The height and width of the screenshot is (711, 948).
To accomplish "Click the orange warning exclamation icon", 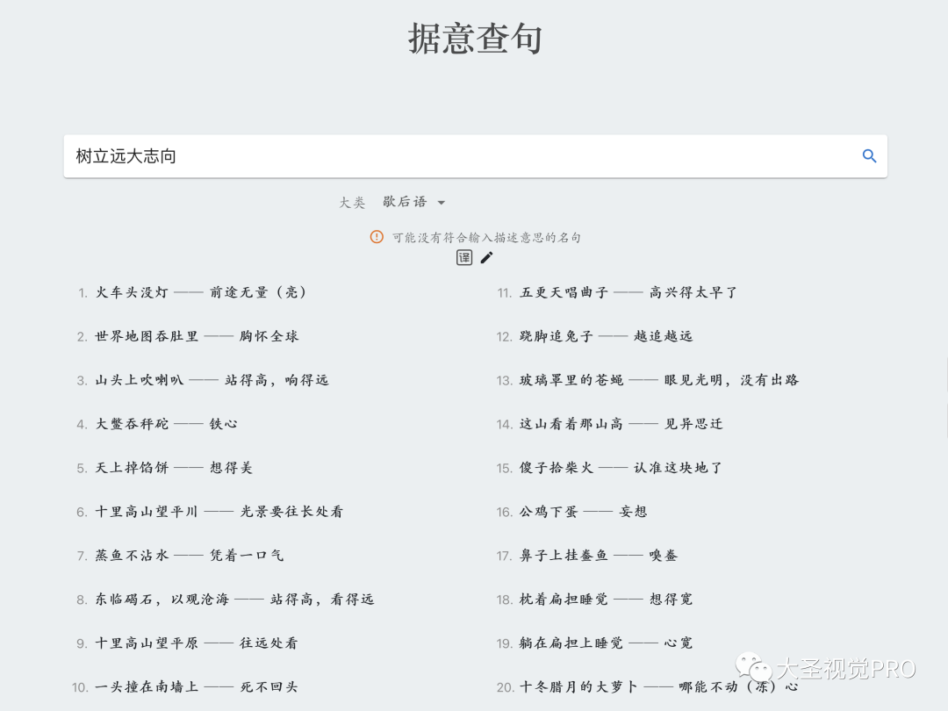I will (x=377, y=237).
